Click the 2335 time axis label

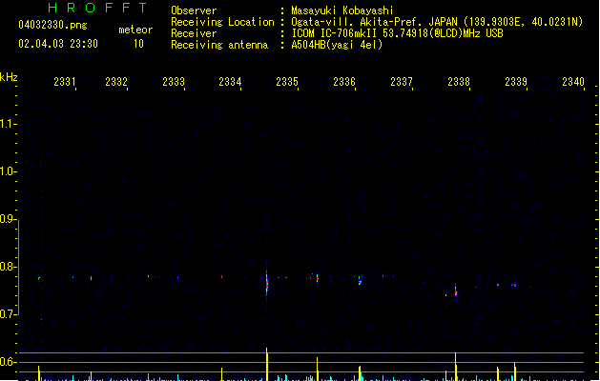(x=287, y=81)
